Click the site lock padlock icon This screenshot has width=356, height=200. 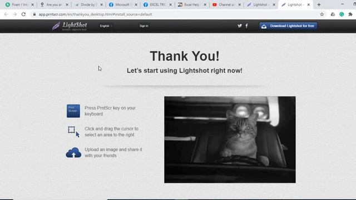point(34,14)
